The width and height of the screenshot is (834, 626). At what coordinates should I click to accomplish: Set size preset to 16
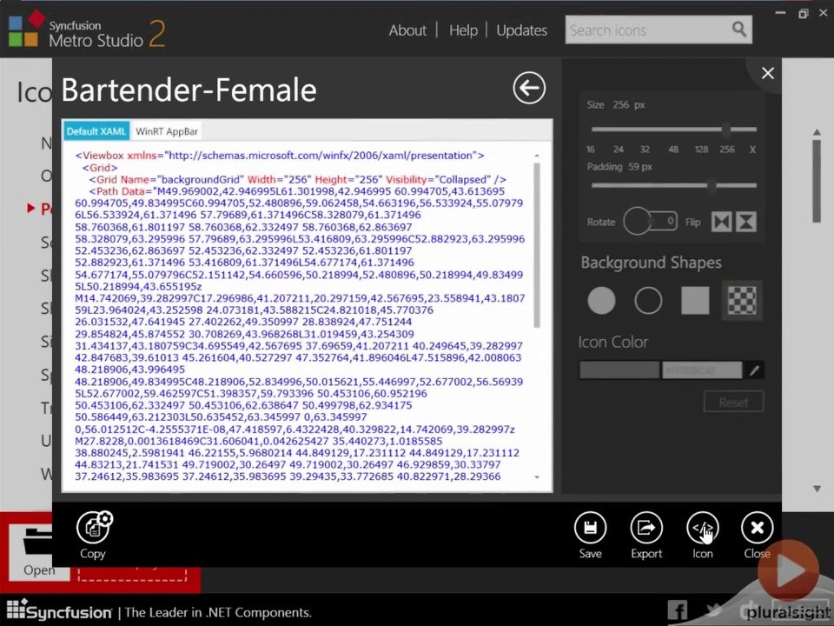591,150
